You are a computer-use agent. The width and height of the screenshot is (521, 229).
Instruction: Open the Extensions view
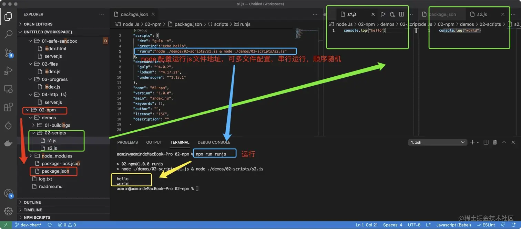pyautogui.click(x=8, y=107)
